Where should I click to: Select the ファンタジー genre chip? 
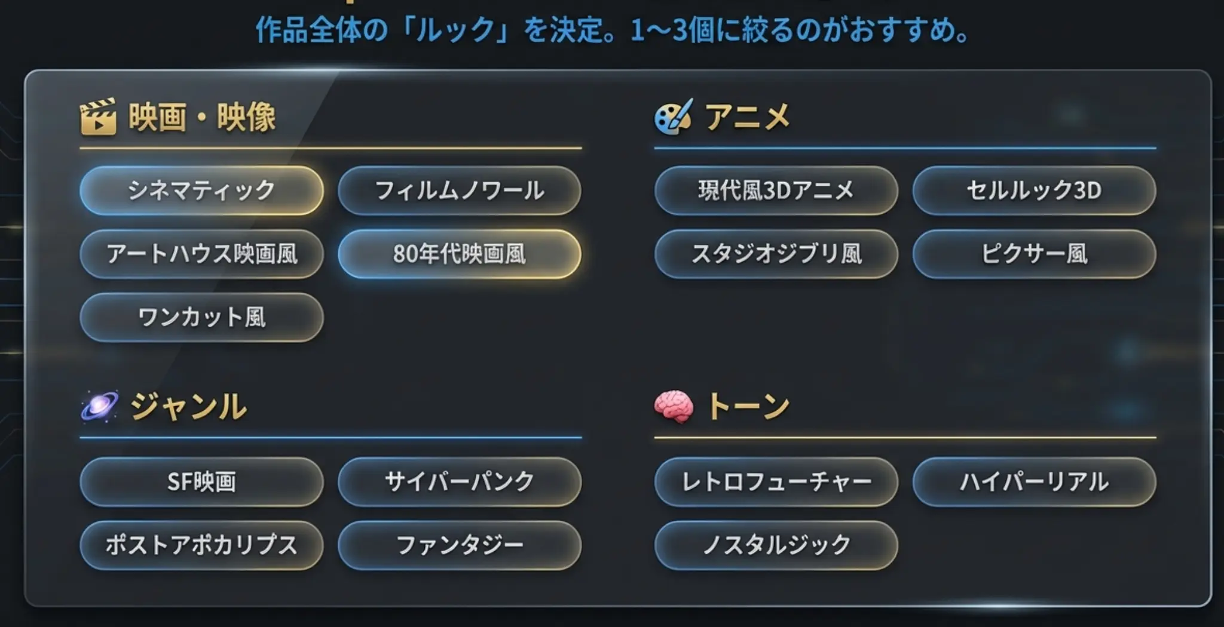pyautogui.click(x=459, y=545)
